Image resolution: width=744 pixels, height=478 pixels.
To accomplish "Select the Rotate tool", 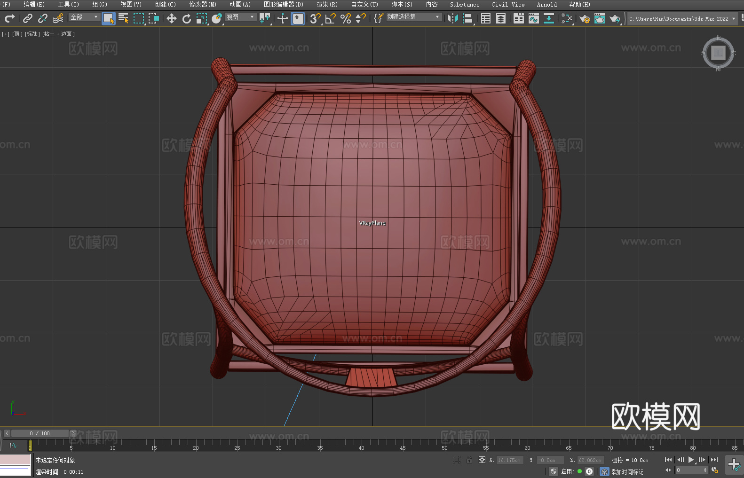I will click(187, 18).
